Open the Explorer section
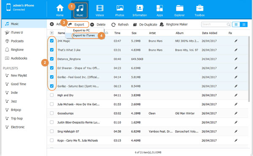 coord(180,10)
